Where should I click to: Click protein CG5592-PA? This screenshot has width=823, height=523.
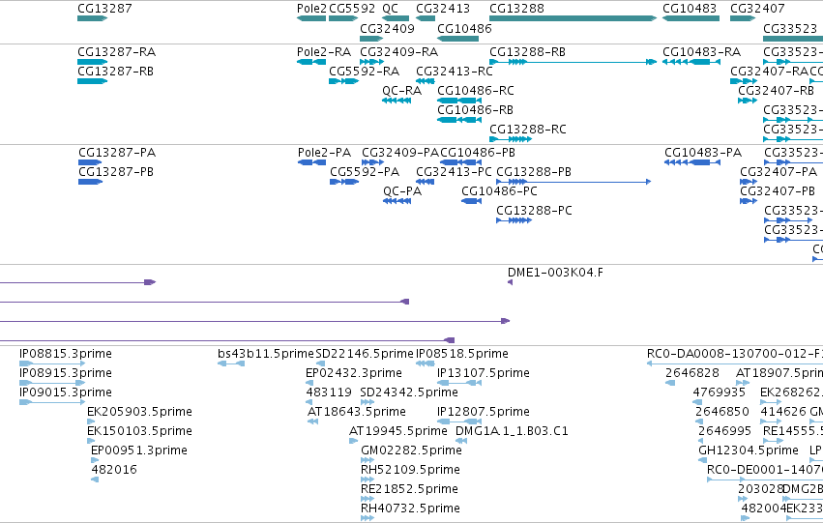tap(343, 182)
